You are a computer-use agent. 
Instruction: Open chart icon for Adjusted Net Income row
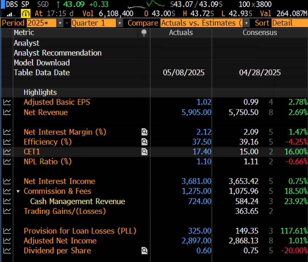7,241
